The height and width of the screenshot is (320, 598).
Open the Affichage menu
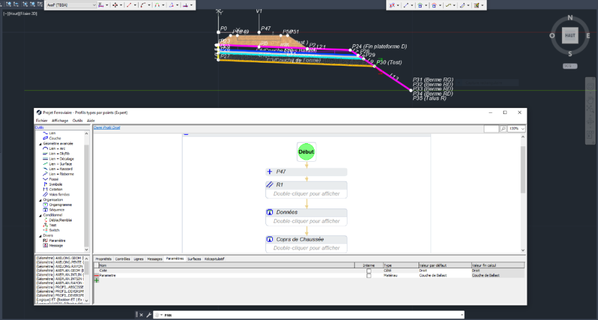[x=60, y=121]
